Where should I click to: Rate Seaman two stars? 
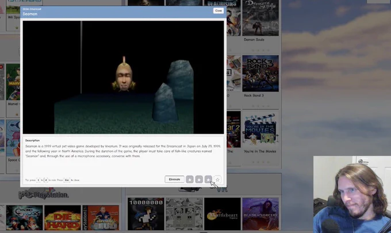point(199,179)
